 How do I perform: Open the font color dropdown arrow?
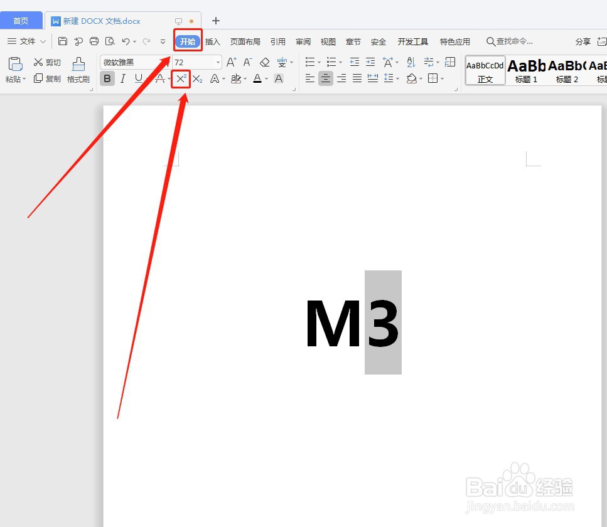pos(266,79)
